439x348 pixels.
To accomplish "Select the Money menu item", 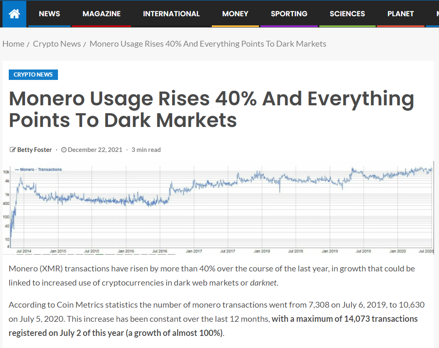I will click(x=235, y=14).
